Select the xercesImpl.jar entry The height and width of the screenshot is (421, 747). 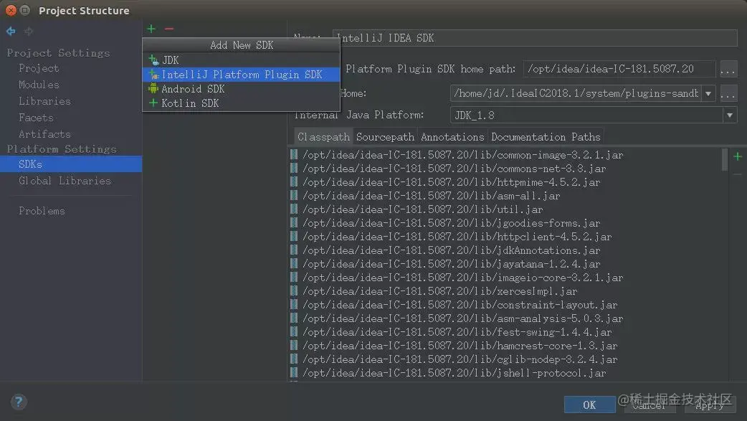click(x=440, y=291)
